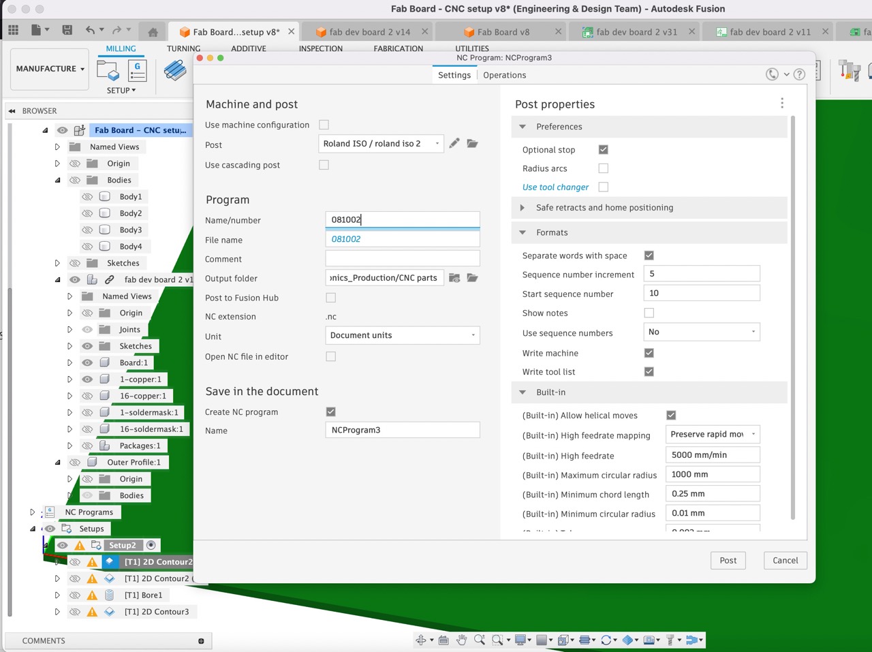Click the Zoom Window tool
Screen dimensions: 872x652
[x=497, y=640]
